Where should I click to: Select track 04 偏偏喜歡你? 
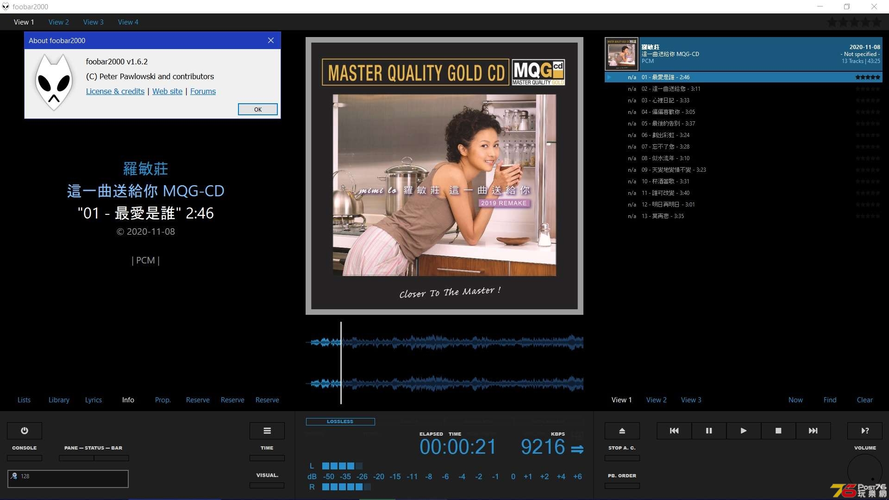(x=744, y=112)
